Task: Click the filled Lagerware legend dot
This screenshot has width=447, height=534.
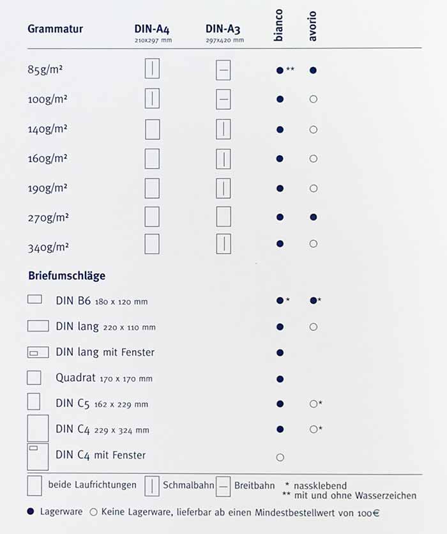Action: pos(31,513)
